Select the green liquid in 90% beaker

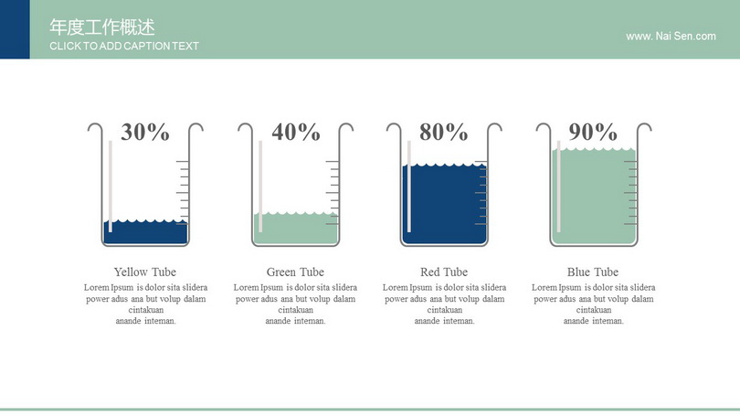594,196
